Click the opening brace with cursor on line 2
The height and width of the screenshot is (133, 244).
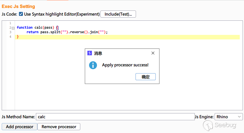coord(57,28)
